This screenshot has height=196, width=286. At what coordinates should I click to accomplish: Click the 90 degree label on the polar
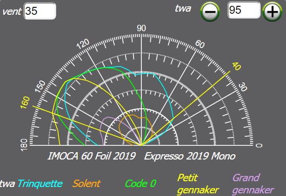tap(141, 29)
